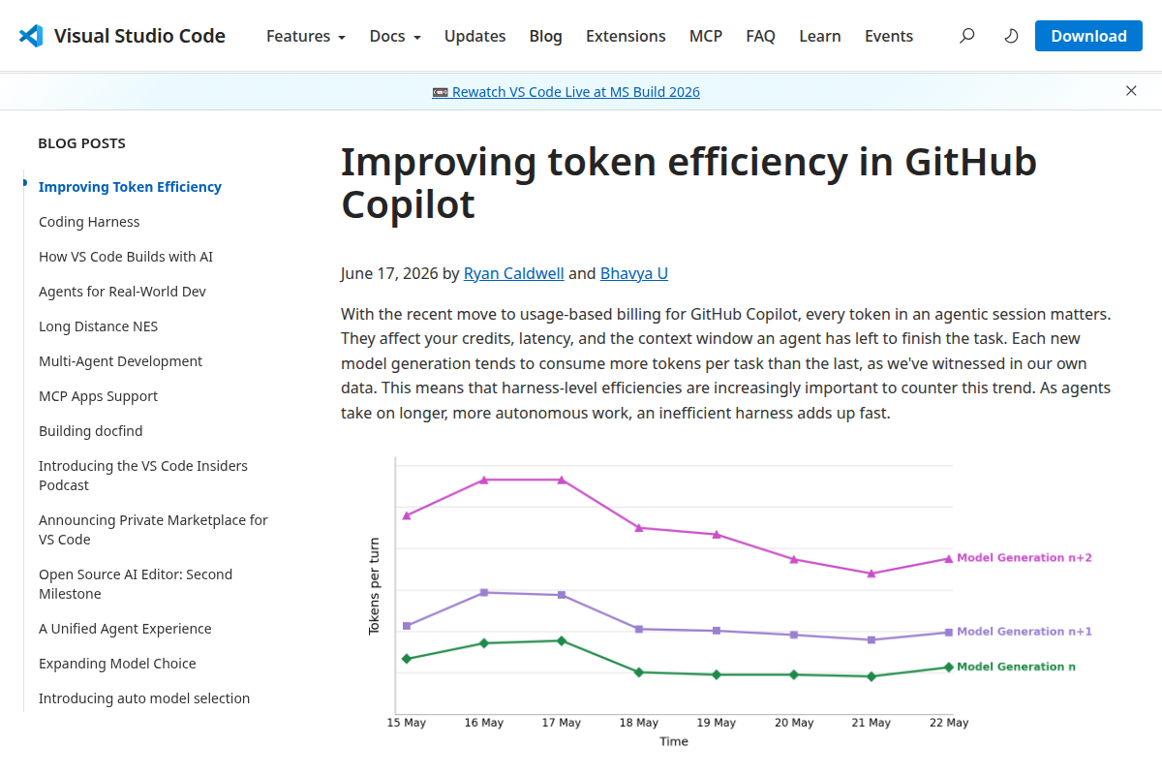Click green Model Generation n label
This screenshot has width=1162, height=775.
coord(1016,666)
